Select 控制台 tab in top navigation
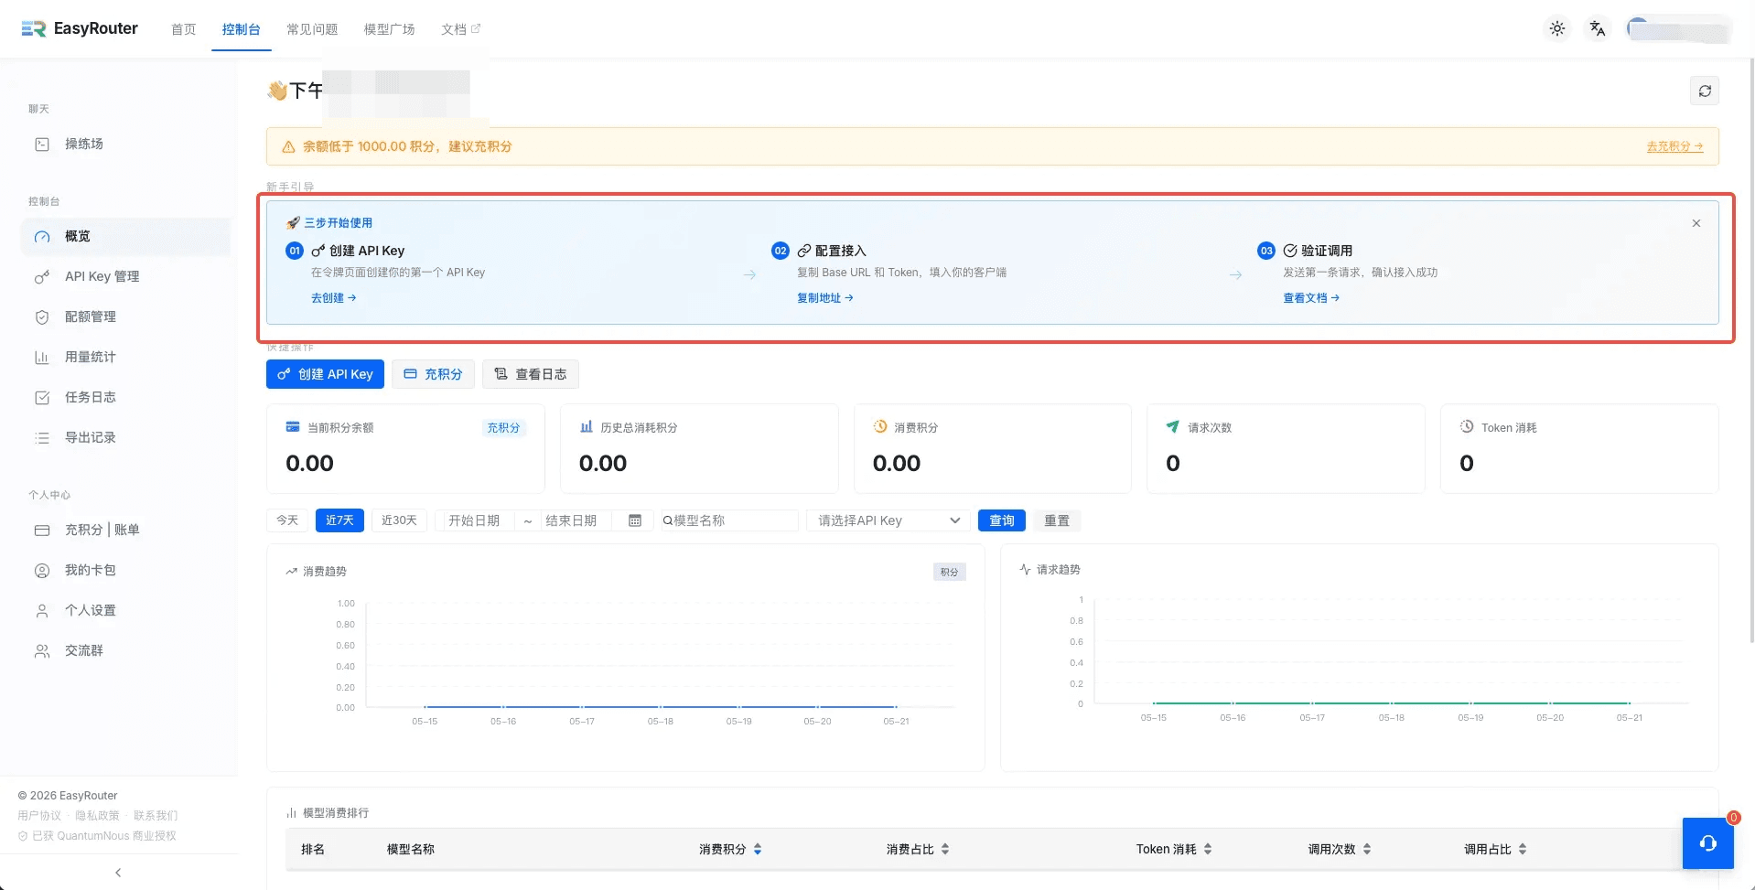The width and height of the screenshot is (1755, 890). [x=242, y=29]
